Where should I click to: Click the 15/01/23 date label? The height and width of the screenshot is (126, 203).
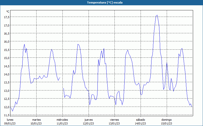[x=166, y=123]
